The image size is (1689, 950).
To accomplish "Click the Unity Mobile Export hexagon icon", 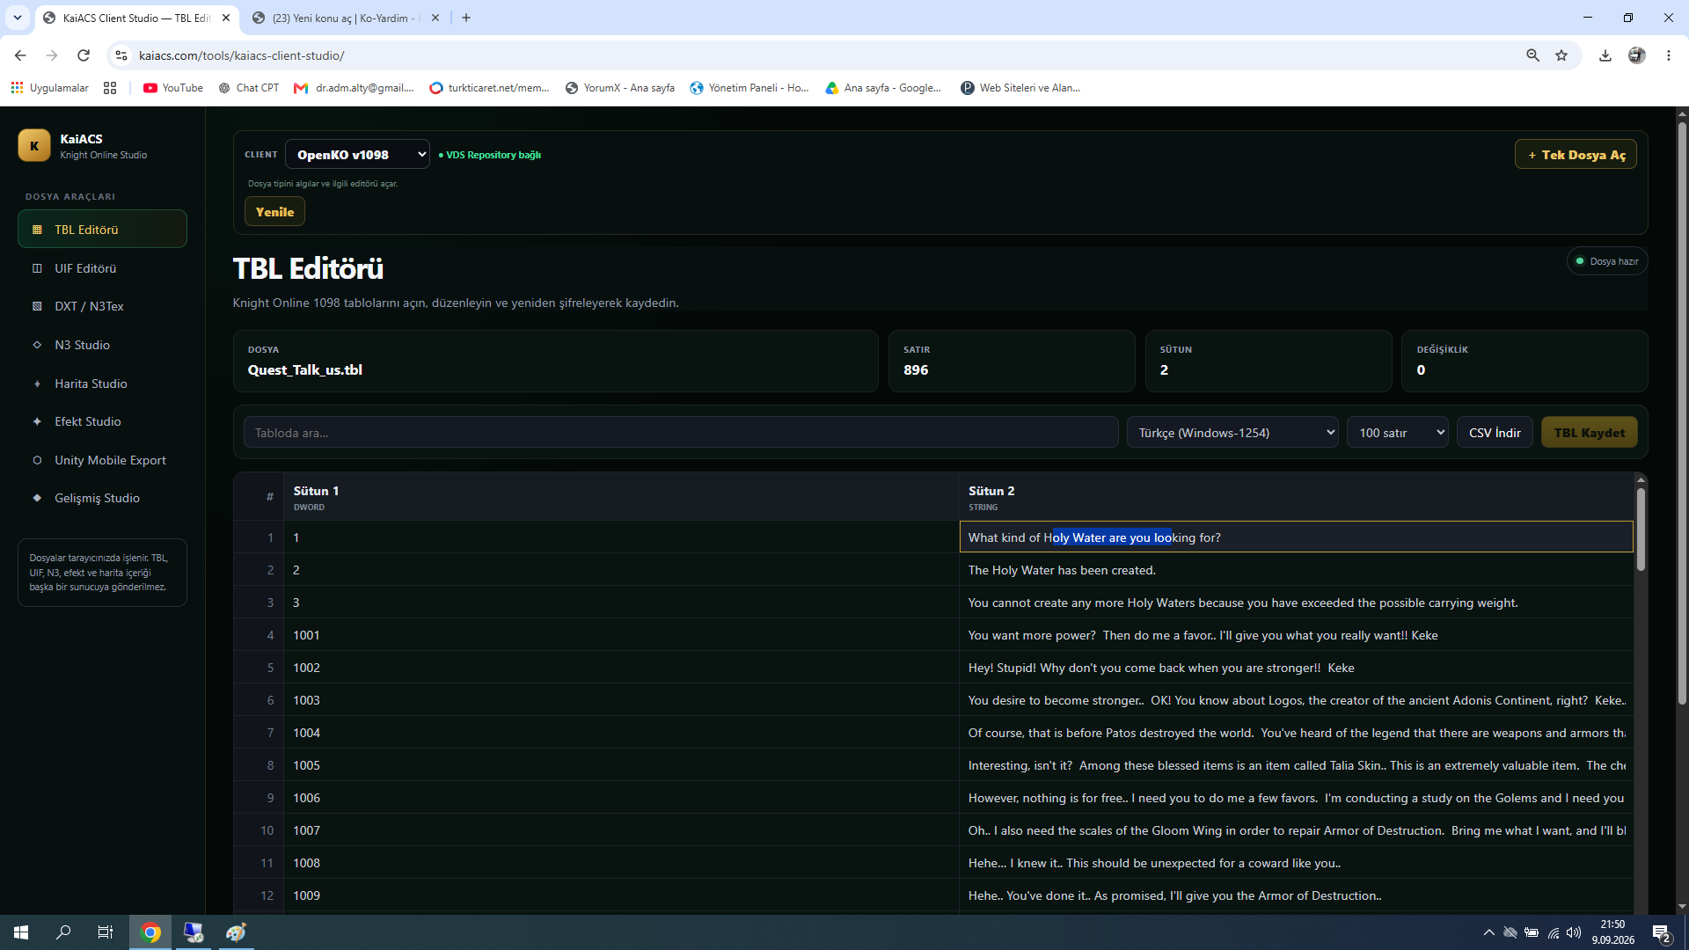I will 37,460.
